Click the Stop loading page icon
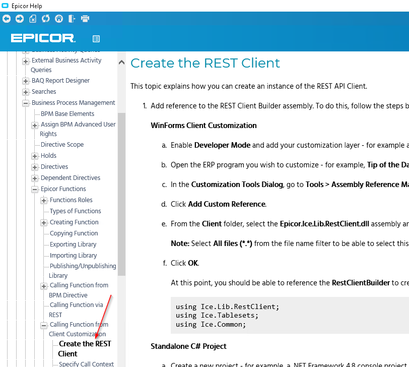The height and width of the screenshot is (367, 409). [x=33, y=19]
